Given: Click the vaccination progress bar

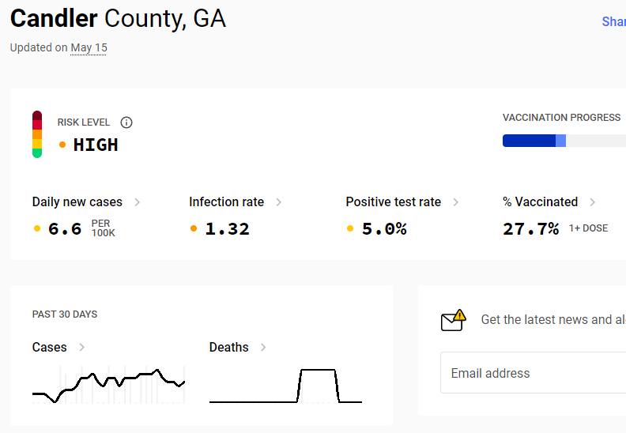Looking at the screenshot, I should [564, 141].
